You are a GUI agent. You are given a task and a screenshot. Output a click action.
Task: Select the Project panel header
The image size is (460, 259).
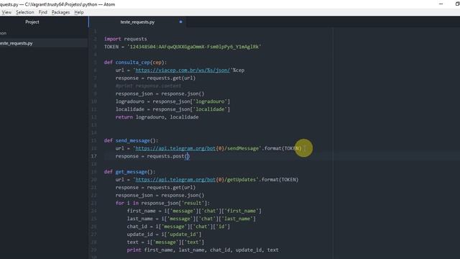pos(32,22)
